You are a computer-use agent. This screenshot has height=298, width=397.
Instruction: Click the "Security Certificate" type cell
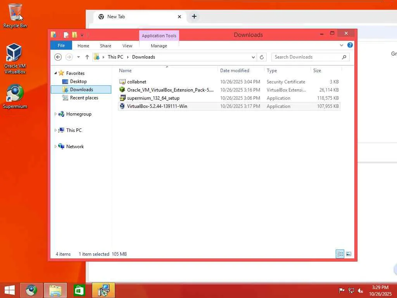pyautogui.click(x=286, y=82)
